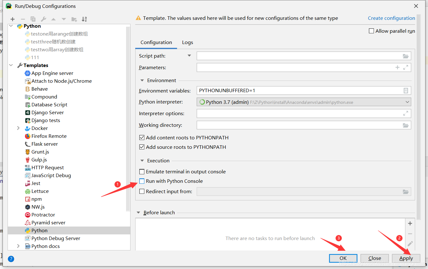The height and width of the screenshot is (269, 428).
Task: Select Gulp.js template
Action: point(36,160)
